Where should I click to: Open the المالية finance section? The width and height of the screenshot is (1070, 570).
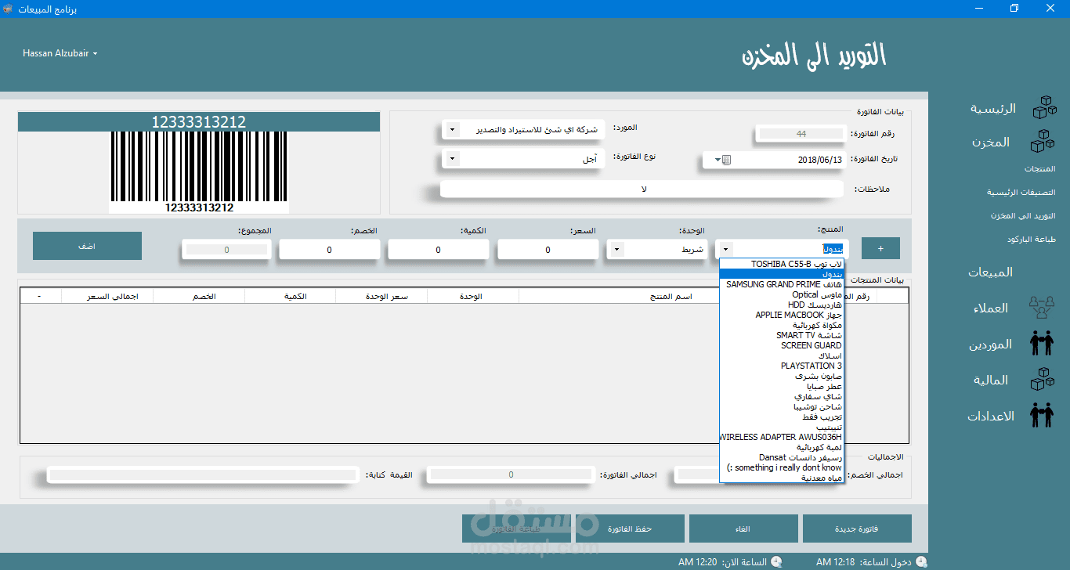coord(991,381)
